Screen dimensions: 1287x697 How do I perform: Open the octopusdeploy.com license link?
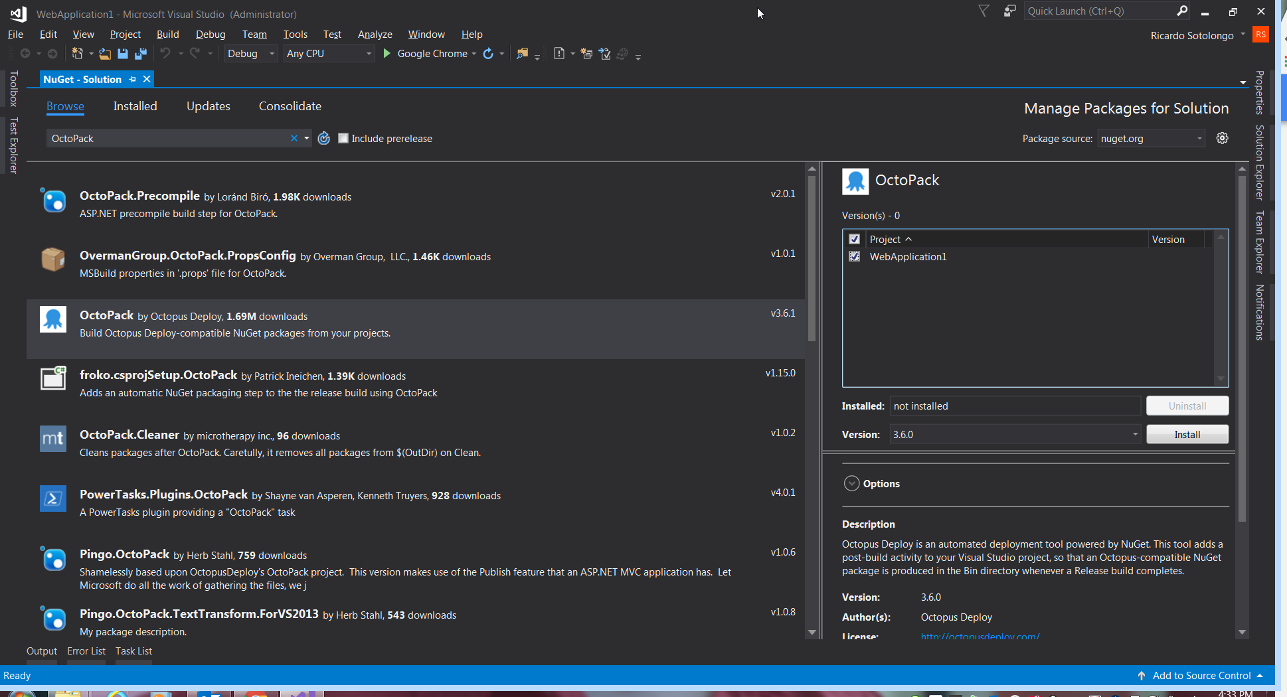coord(980,636)
